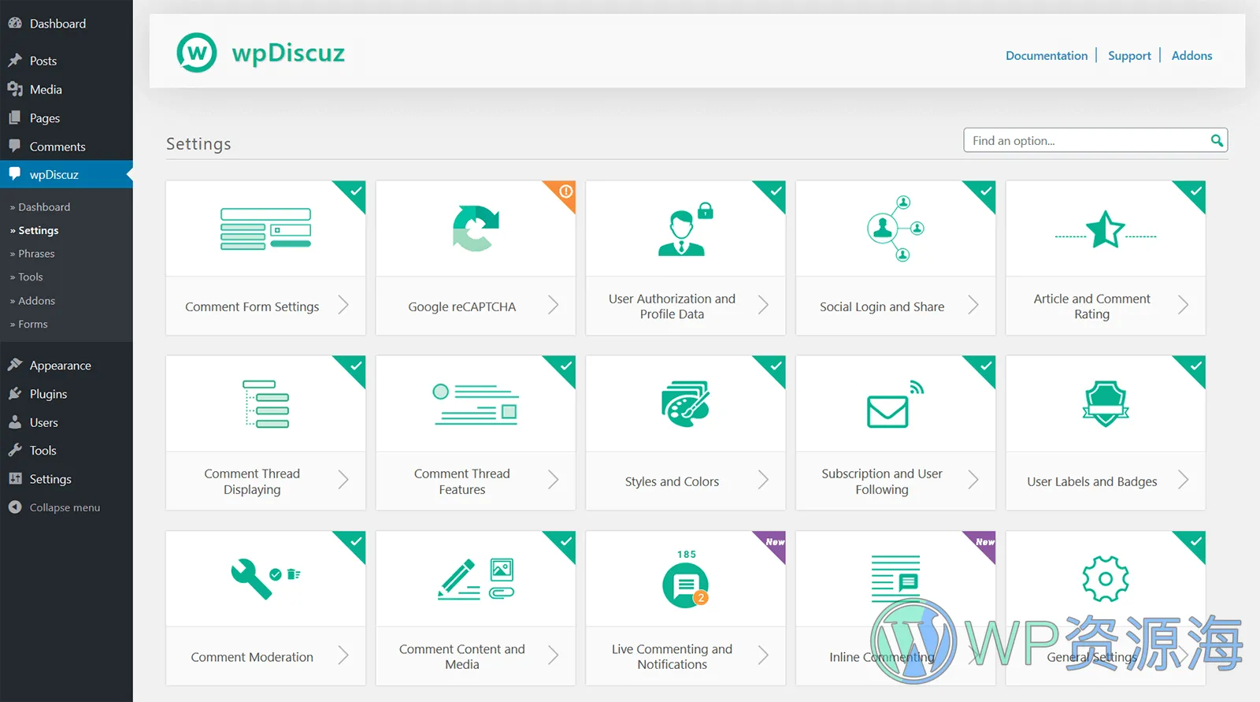Click the search magnifier icon
This screenshot has width=1260, height=702.
1217,140
